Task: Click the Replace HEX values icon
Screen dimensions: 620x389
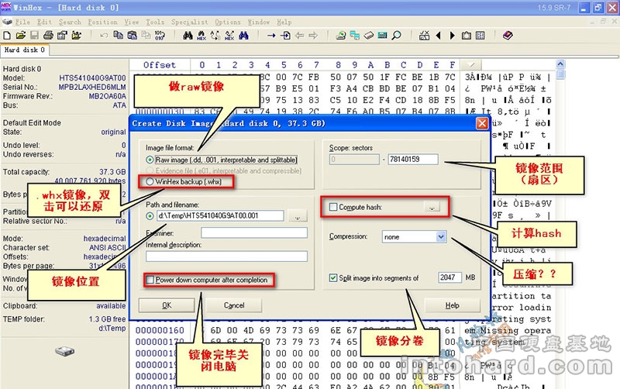Action: point(229,36)
